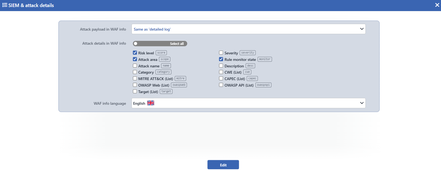The width and height of the screenshot is (441, 171).
Task: Click the 'Attack payload in WAF info' label
Action: pos(103,29)
